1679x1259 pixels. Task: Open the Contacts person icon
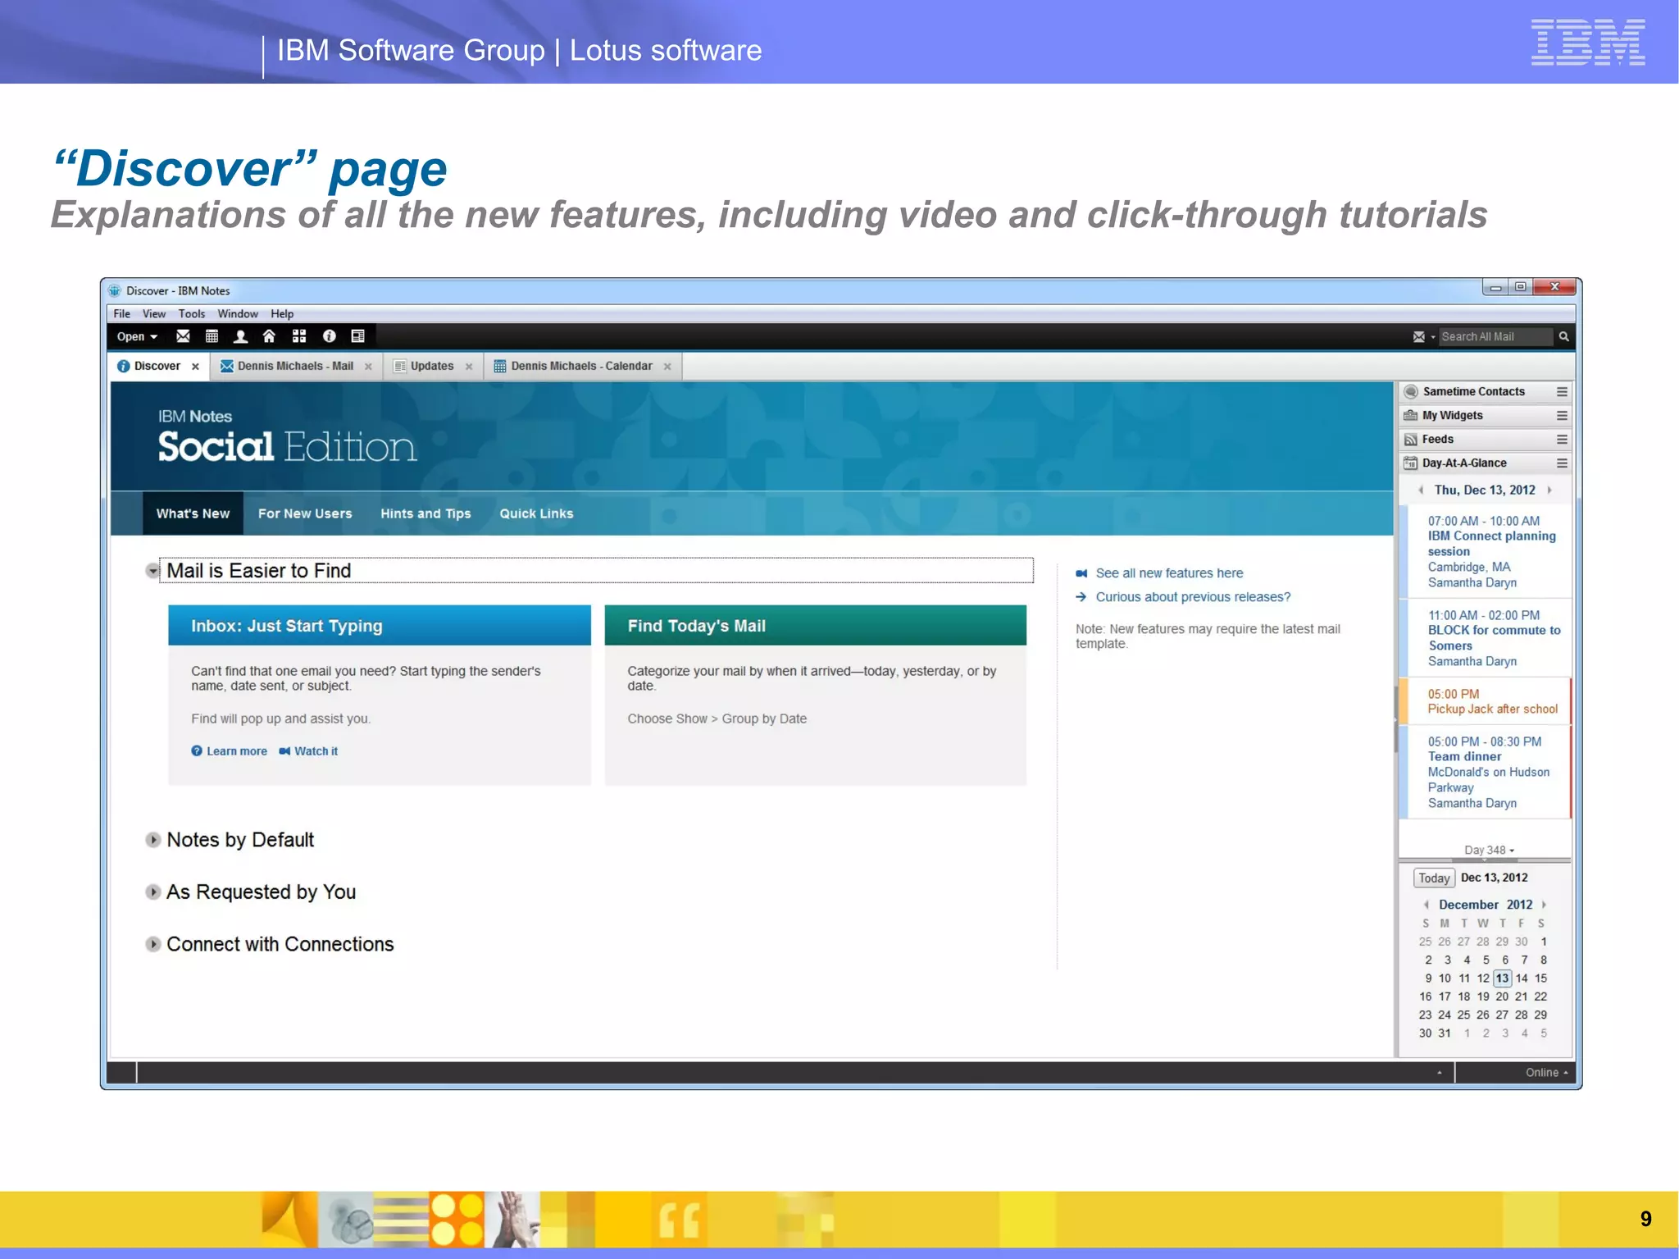click(240, 336)
